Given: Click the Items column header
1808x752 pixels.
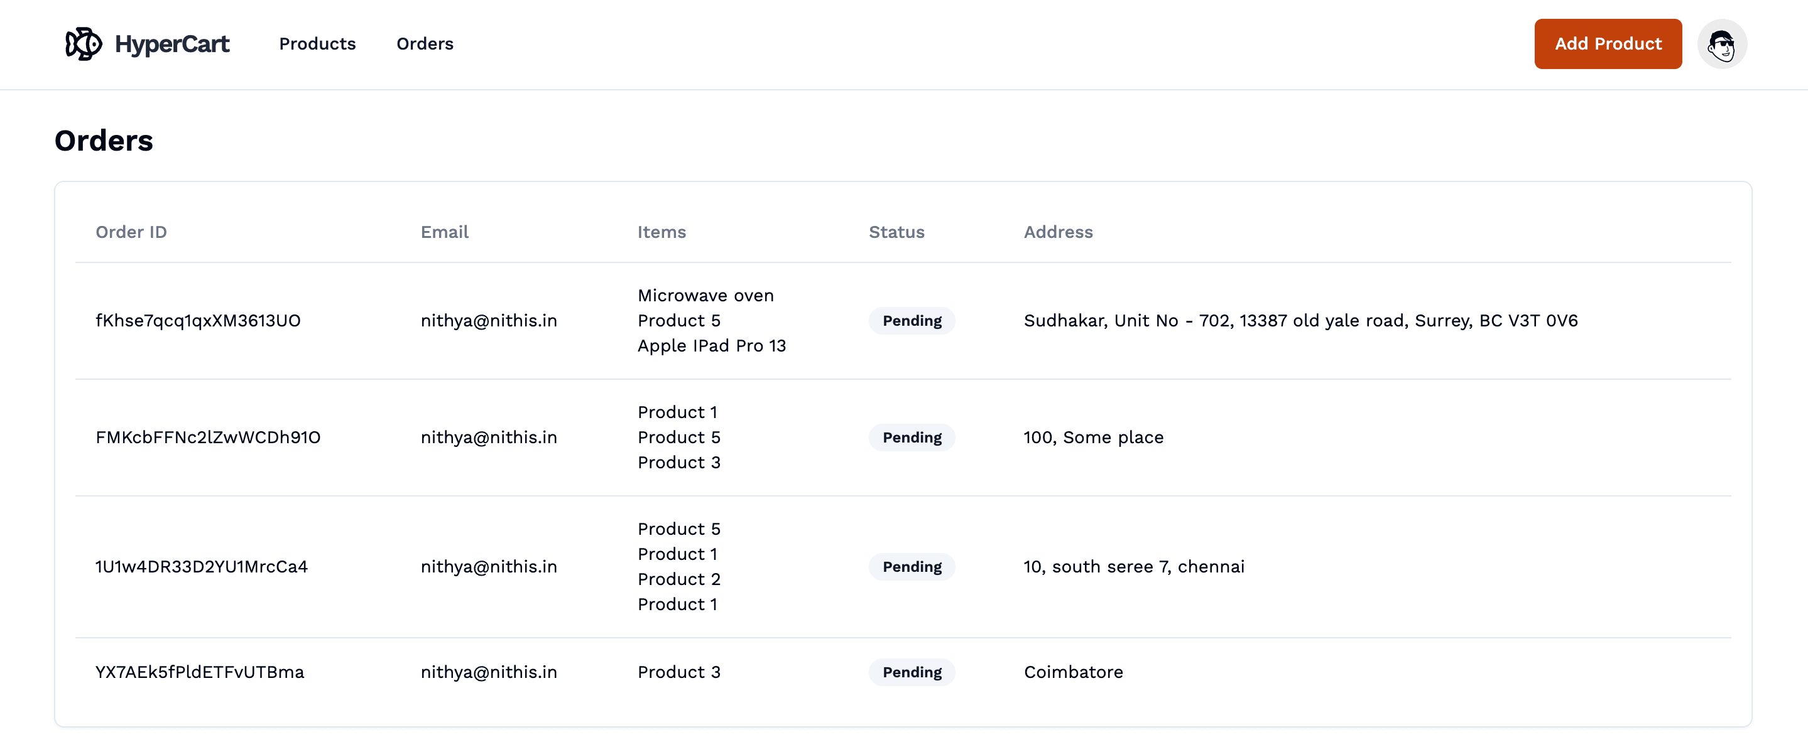Looking at the screenshot, I should point(661,232).
